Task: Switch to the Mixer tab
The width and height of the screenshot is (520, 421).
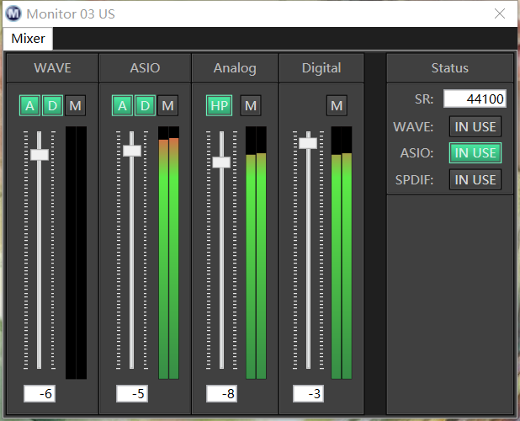Action: click(x=28, y=39)
